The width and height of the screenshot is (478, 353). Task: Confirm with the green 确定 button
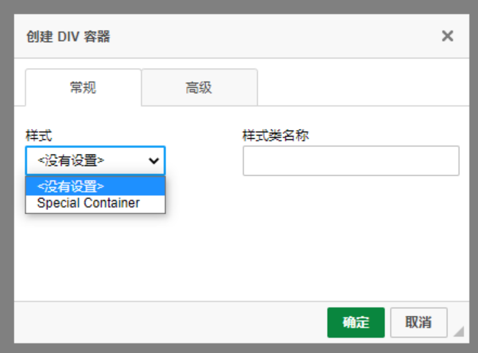coord(356,323)
